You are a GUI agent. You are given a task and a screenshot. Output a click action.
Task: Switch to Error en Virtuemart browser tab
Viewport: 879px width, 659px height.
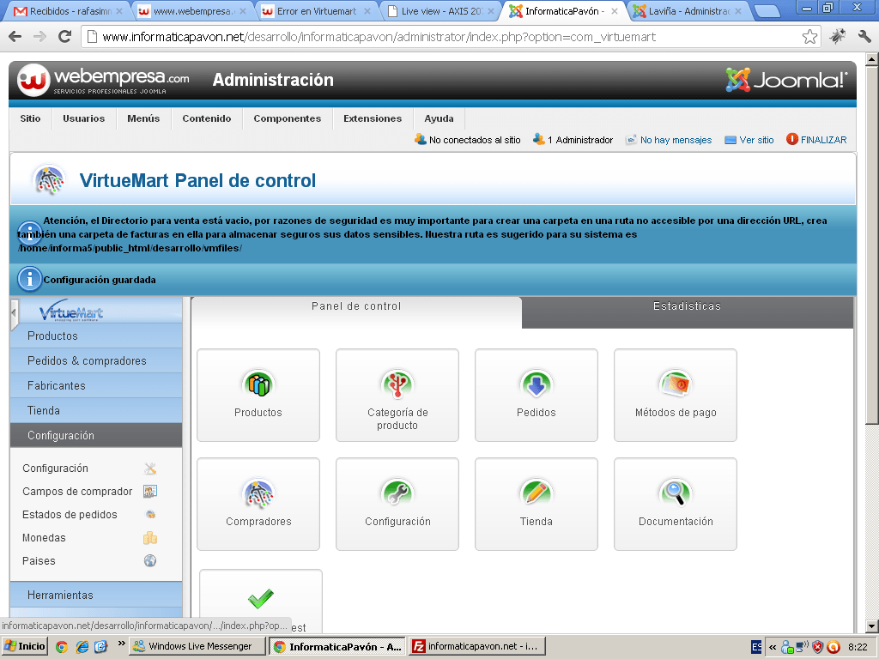coord(316,11)
